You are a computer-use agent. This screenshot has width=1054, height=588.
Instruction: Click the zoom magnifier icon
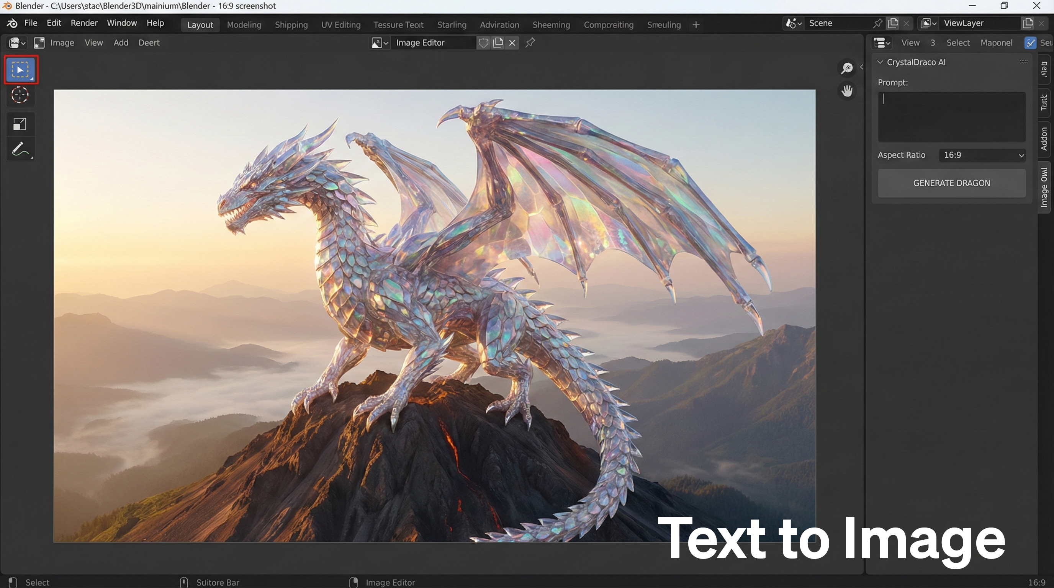point(846,68)
